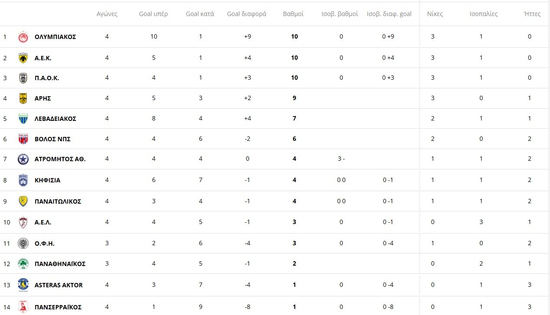The height and width of the screenshot is (315, 550).
Task: Click the ΠΑΝΑΘΗΝΑΪΚΟΣ shamrock logo
Action: click(x=23, y=264)
